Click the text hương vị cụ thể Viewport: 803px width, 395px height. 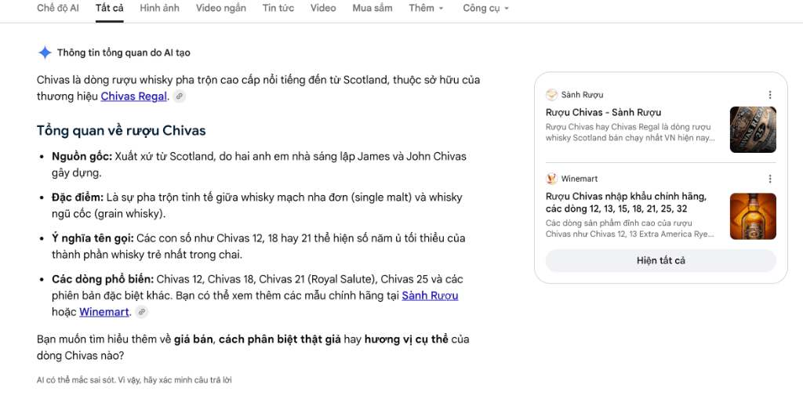[x=406, y=339]
